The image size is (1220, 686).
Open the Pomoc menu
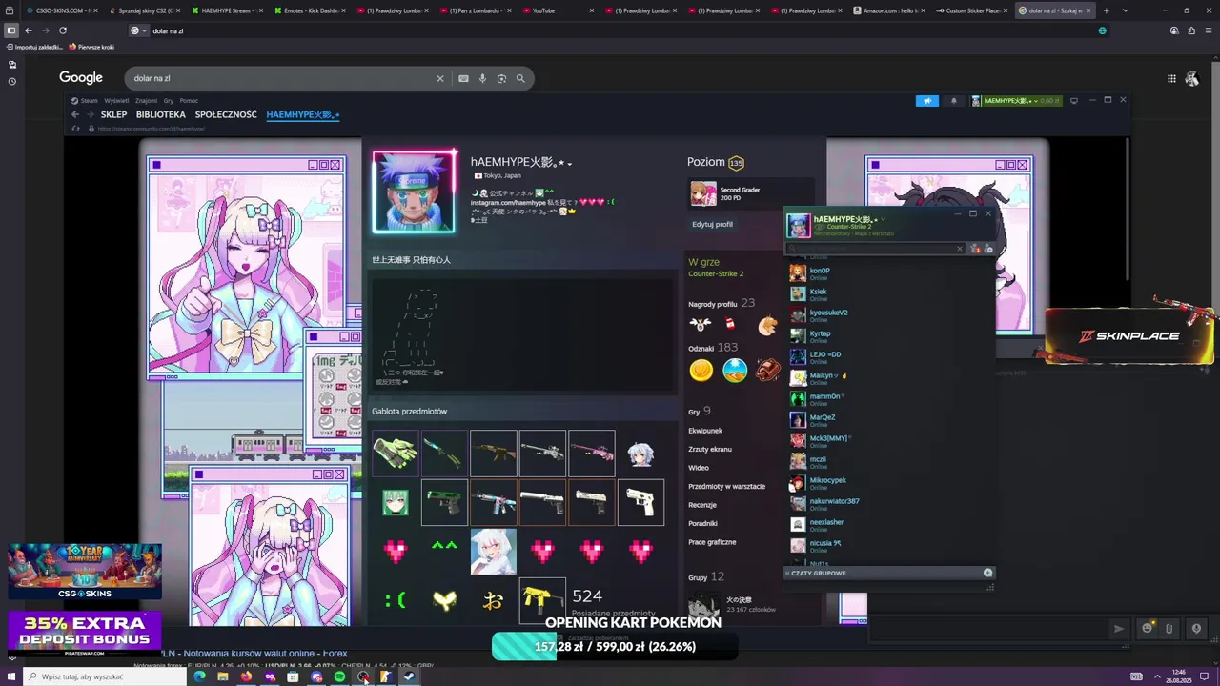[x=189, y=100]
